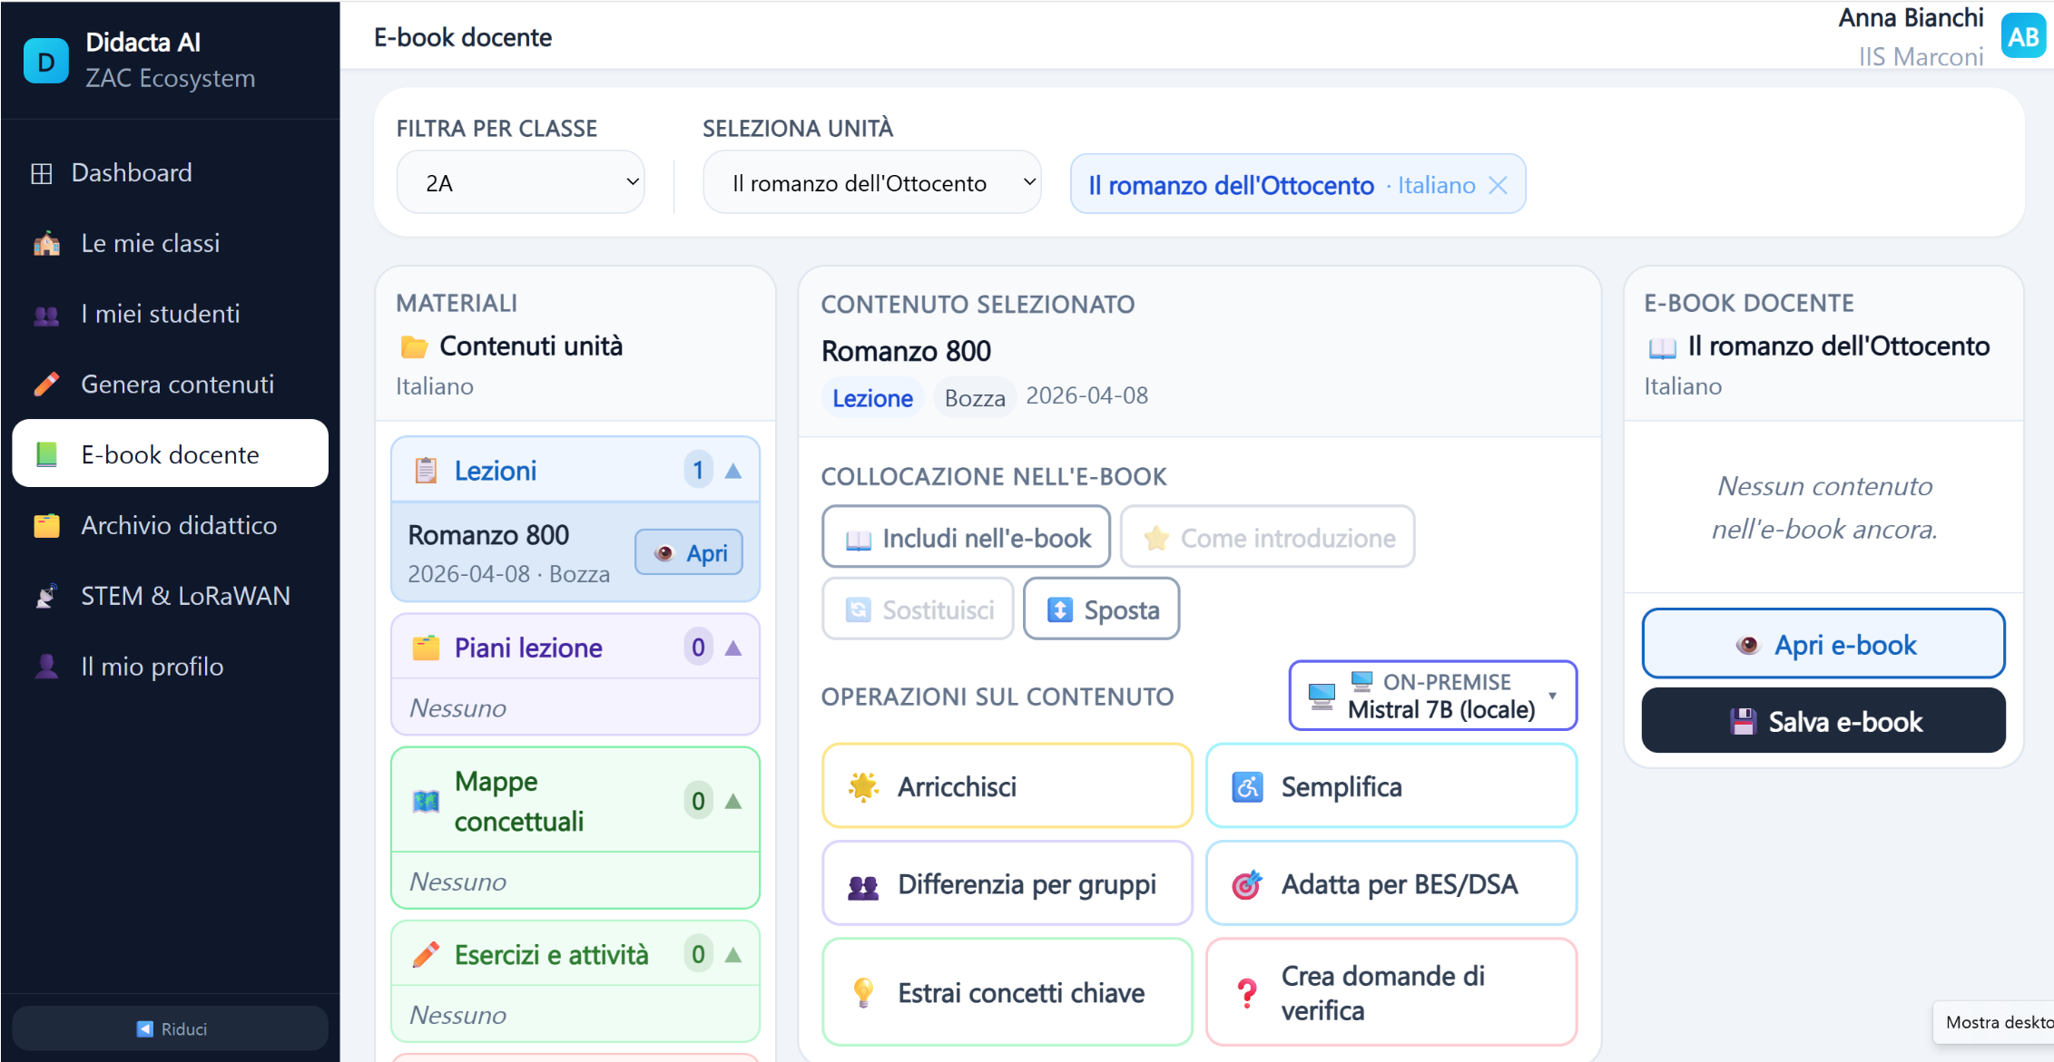Click the Bozza status badge

975,398
